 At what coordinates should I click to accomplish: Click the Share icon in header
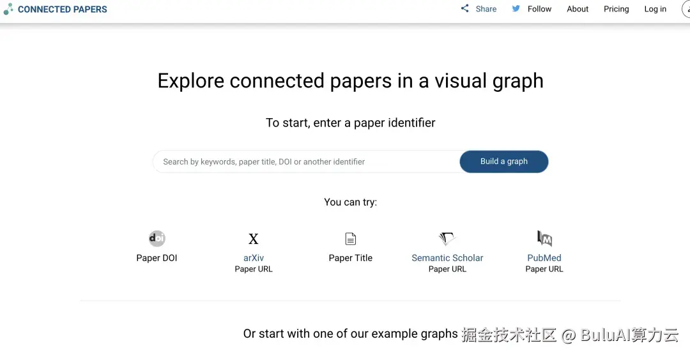pyautogui.click(x=464, y=8)
